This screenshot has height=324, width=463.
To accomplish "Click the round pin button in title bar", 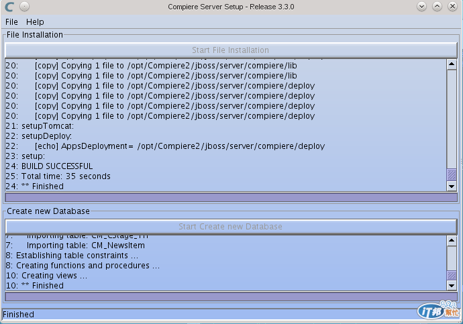I will pos(25,7).
